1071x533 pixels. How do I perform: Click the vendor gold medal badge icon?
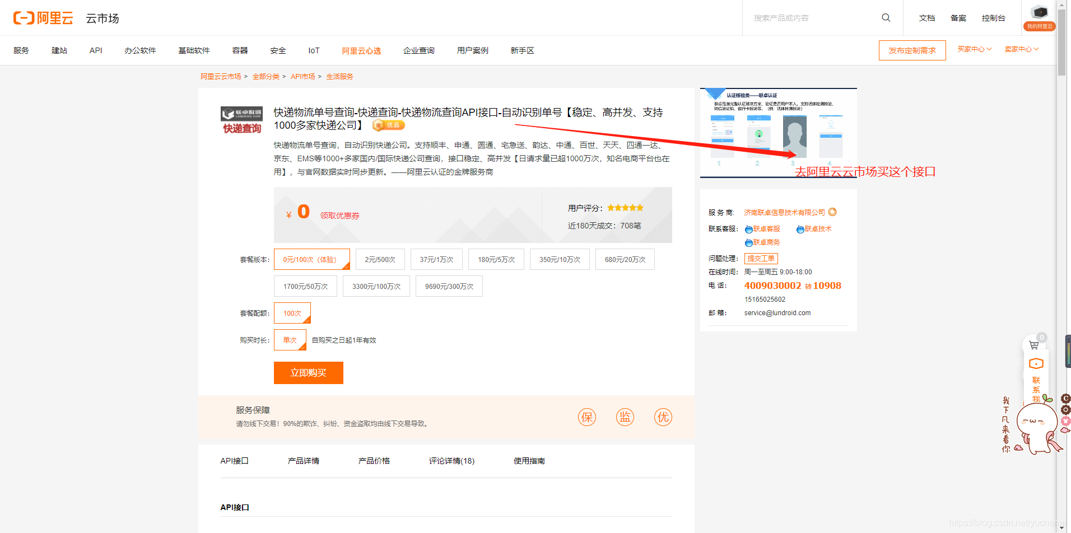pos(832,212)
